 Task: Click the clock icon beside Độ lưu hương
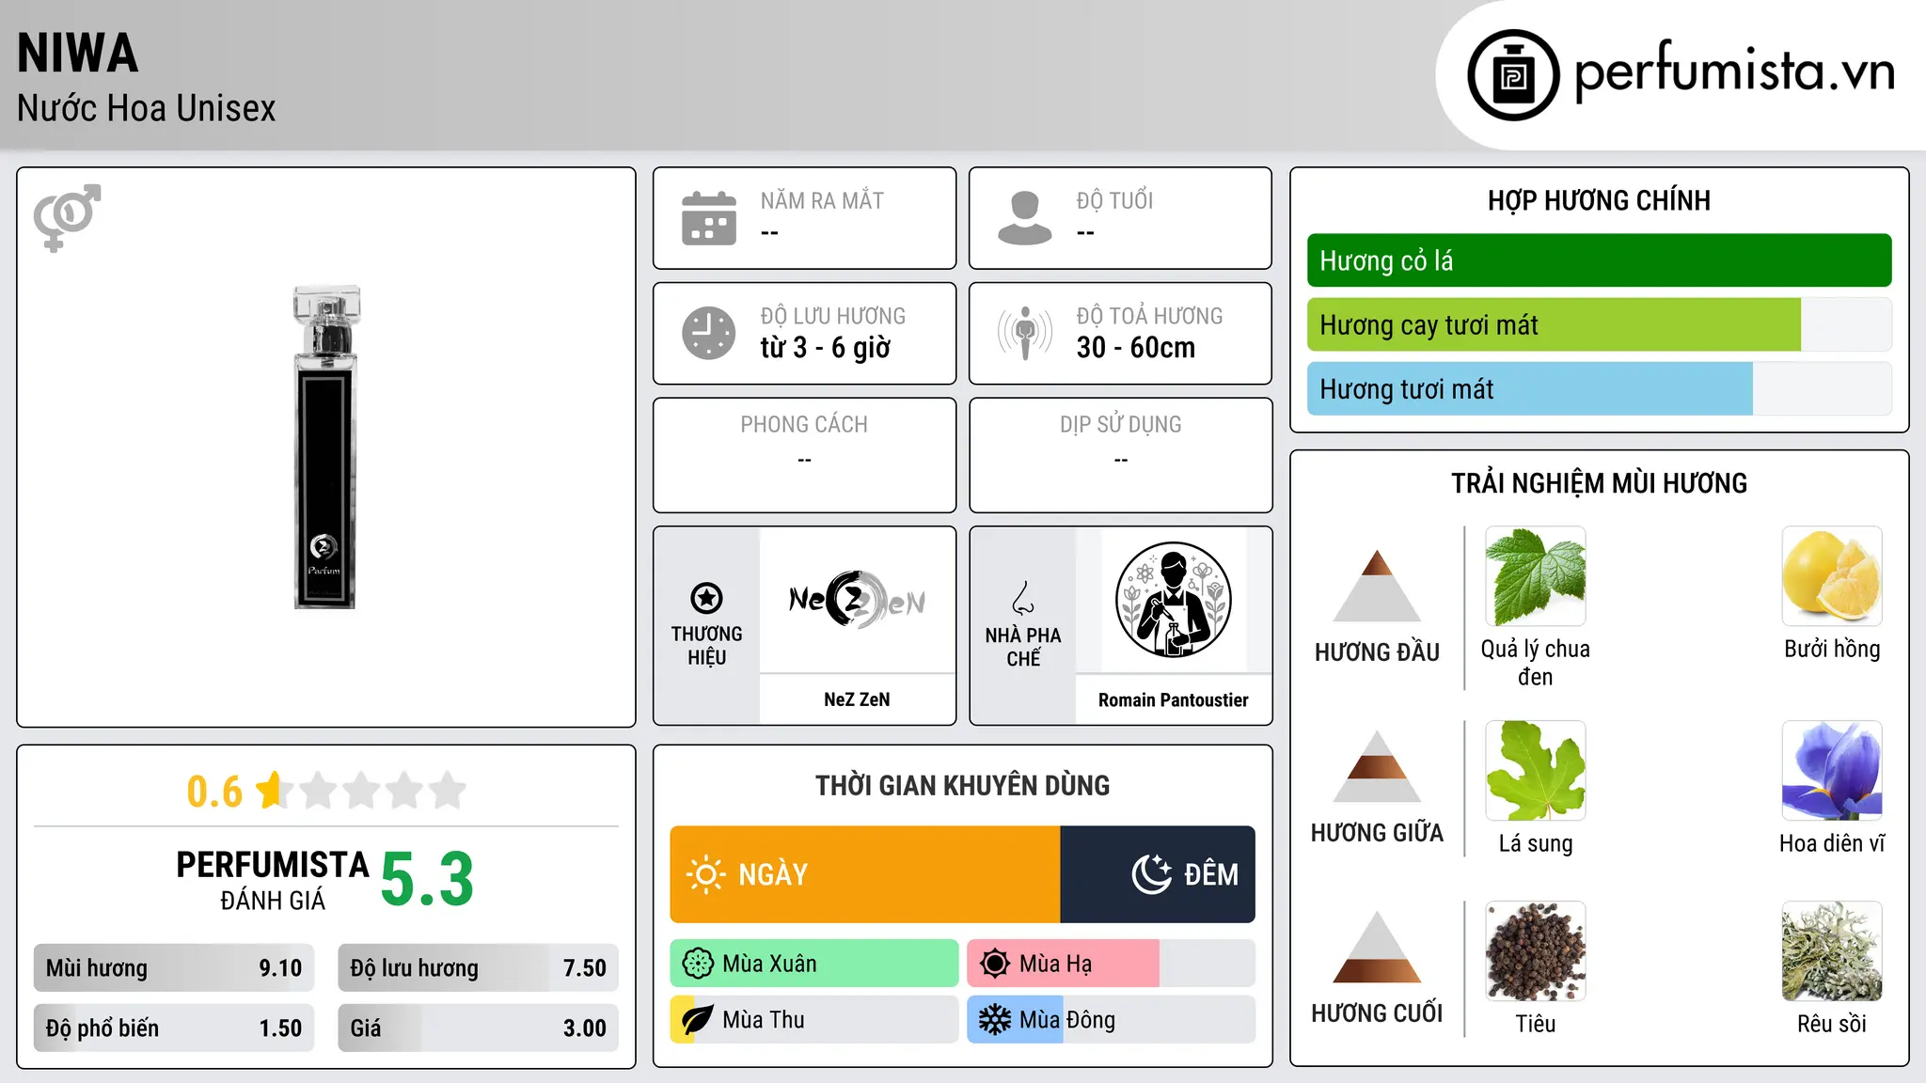709,333
